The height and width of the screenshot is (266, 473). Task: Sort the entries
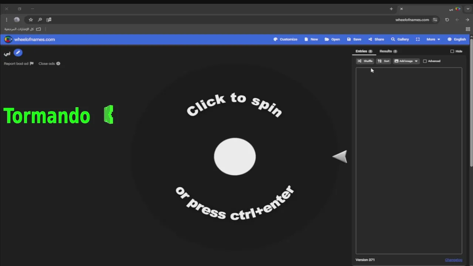point(383,61)
